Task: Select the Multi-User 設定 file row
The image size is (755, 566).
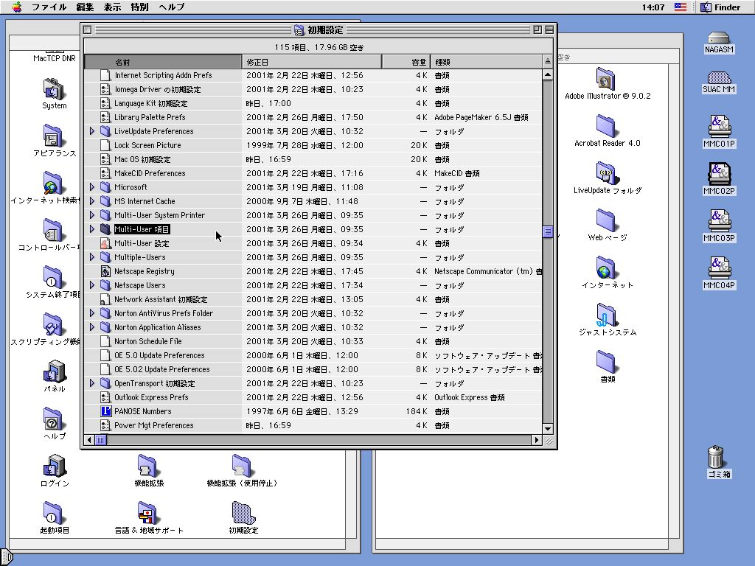Action: [313, 243]
